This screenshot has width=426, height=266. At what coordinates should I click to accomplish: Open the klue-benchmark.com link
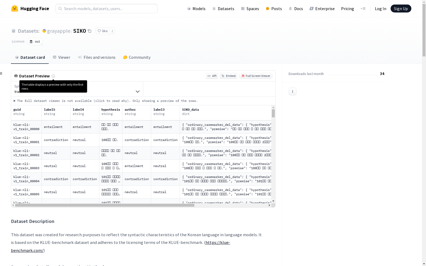[120, 246]
